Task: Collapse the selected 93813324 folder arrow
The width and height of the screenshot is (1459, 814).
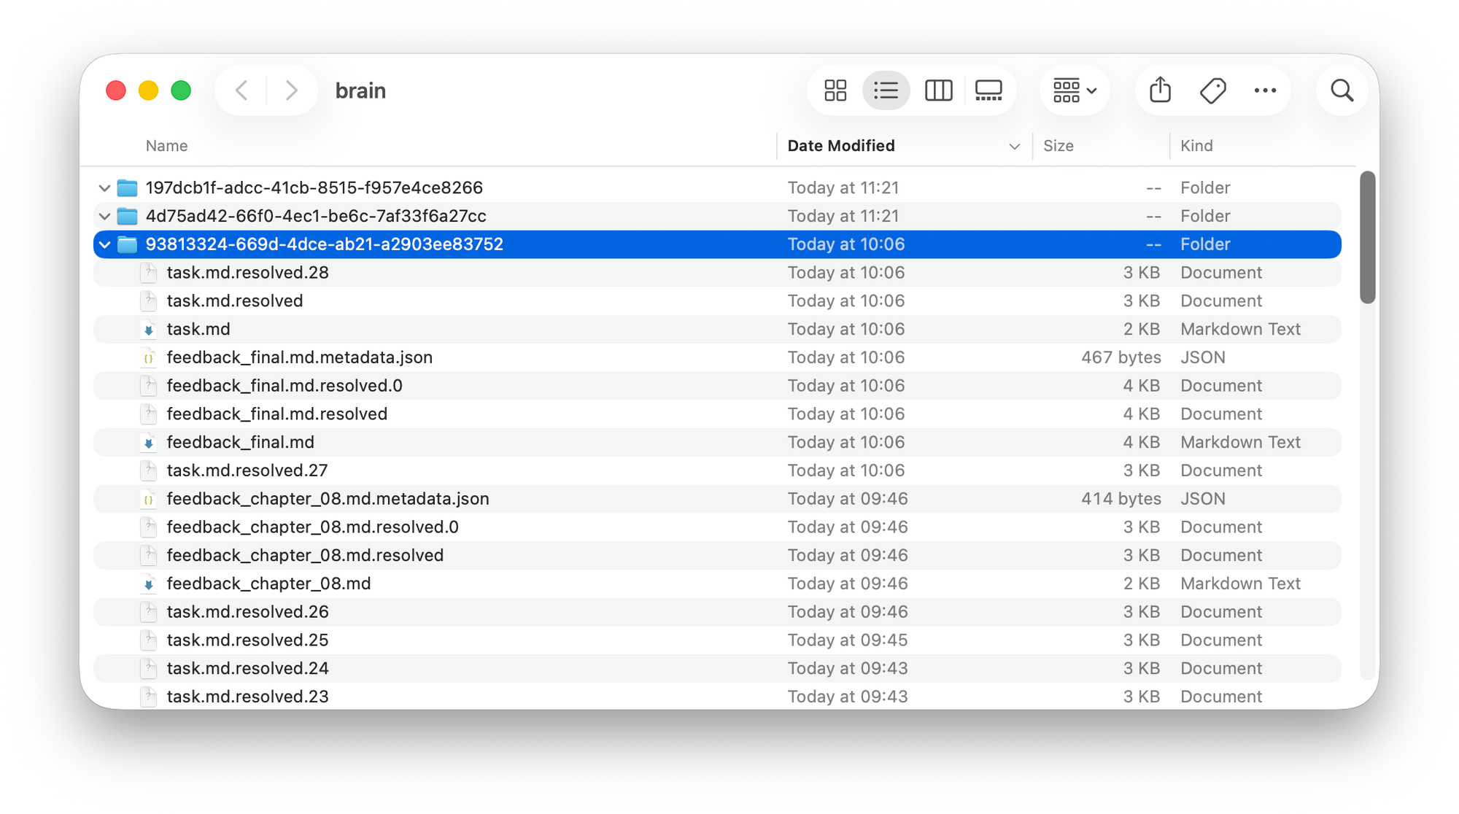Action: click(x=104, y=245)
